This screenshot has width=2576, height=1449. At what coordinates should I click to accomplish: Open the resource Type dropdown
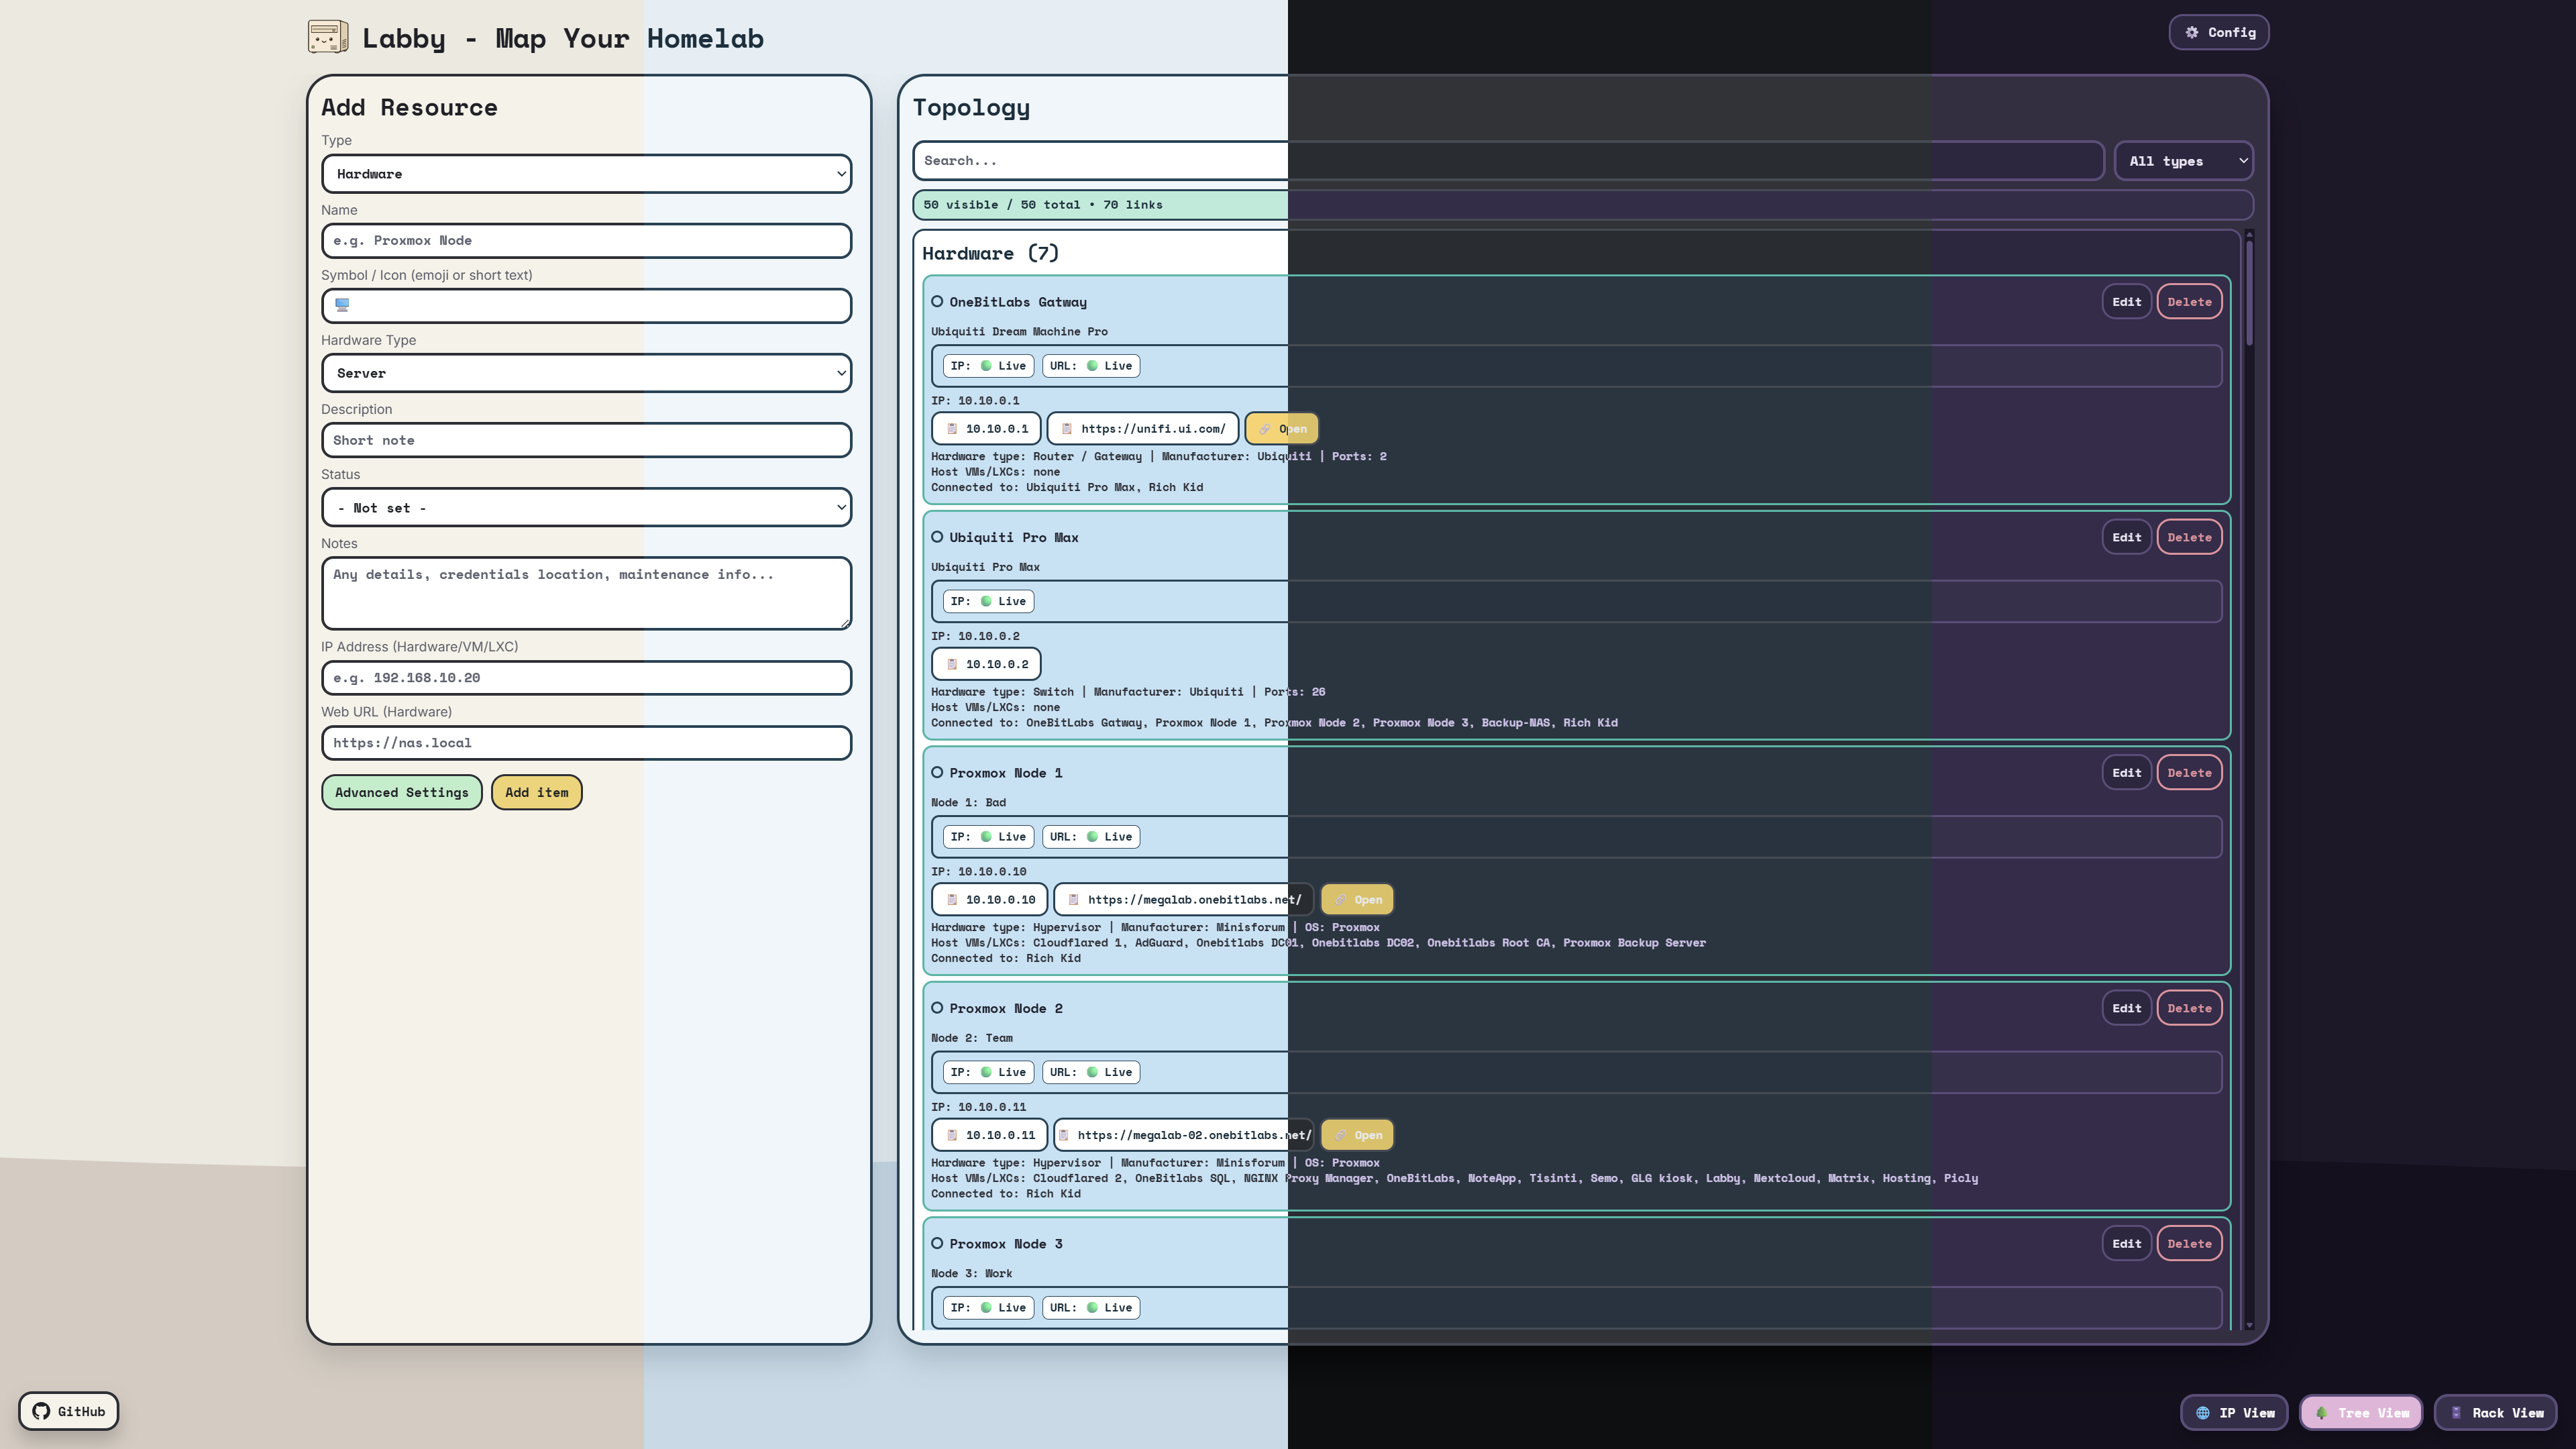click(x=587, y=174)
